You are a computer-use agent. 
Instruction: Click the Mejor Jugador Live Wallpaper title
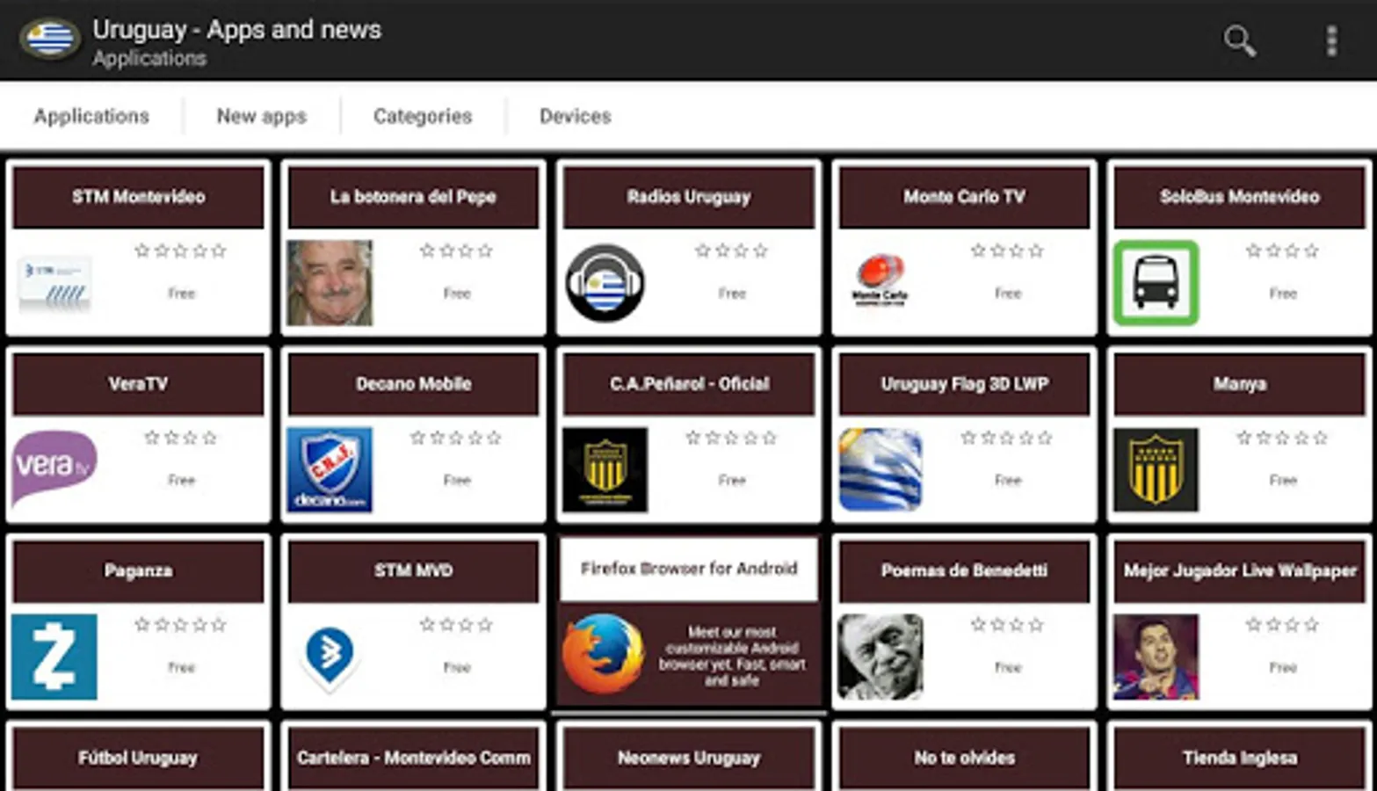coord(1239,571)
